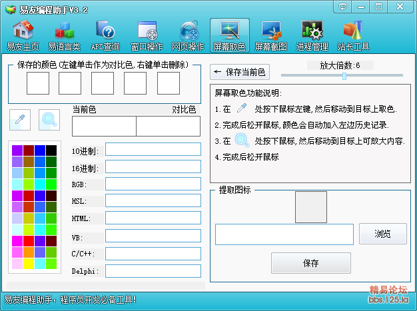Focus the 10进制 value field
417x311 pixels.
[153, 149]
